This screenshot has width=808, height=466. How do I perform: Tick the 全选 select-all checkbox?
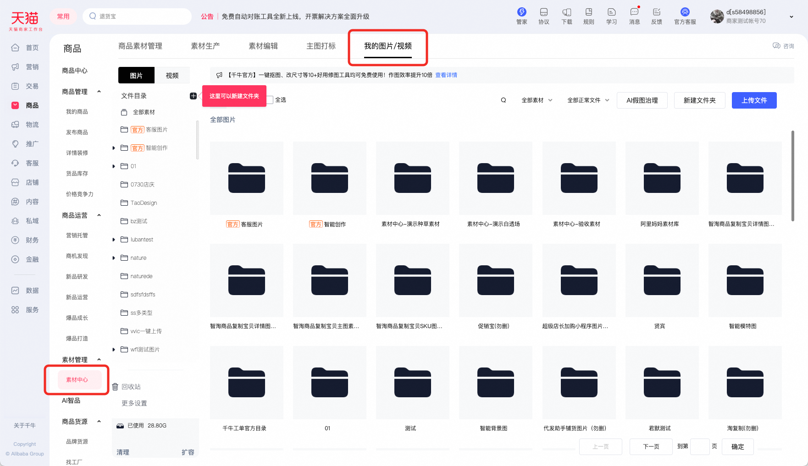click(x=270, y=99)
